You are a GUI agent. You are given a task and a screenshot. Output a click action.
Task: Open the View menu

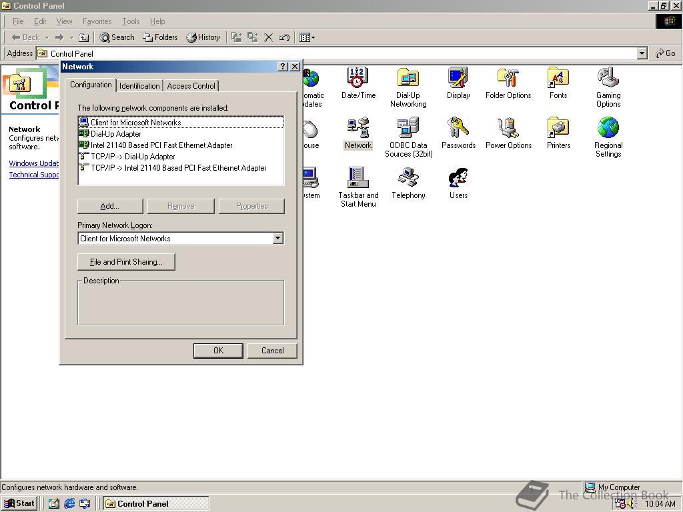64,21
